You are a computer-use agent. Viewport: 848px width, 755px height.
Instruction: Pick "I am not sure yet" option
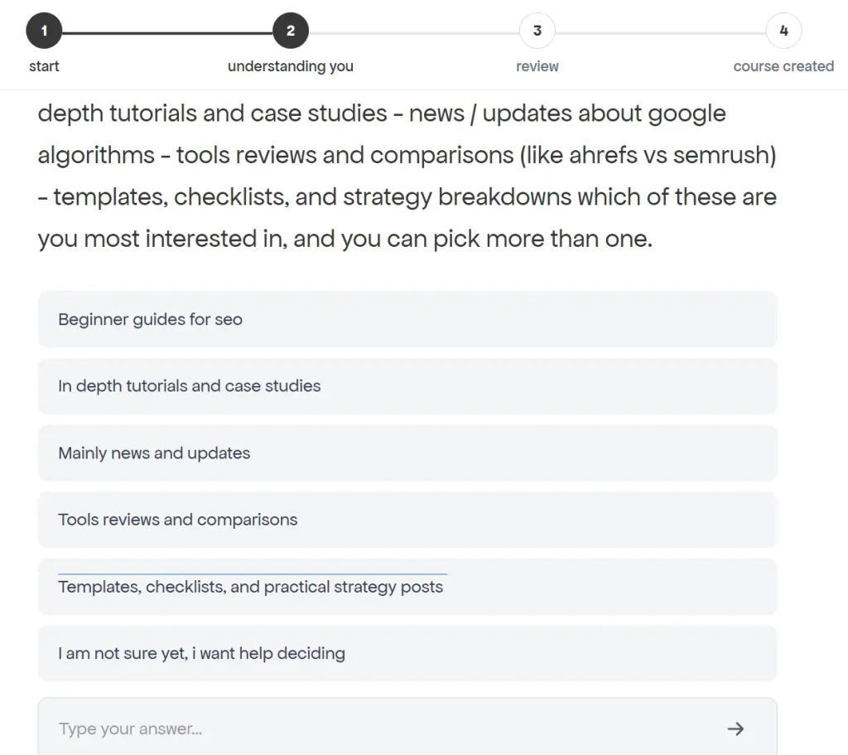point(407,653)
